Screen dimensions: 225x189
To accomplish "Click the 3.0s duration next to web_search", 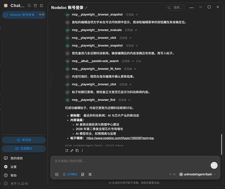I will [138, 61].
